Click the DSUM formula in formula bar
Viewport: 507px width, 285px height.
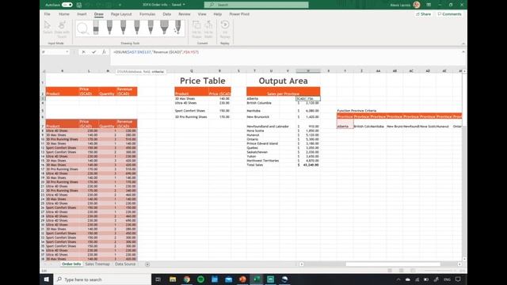coord(156,52)
